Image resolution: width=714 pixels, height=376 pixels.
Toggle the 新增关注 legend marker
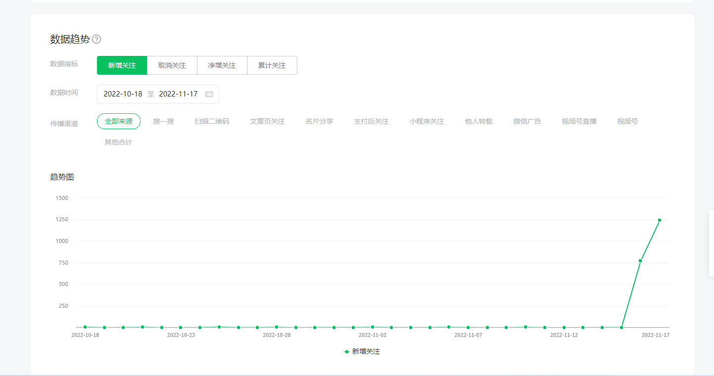tap(347, 352)
